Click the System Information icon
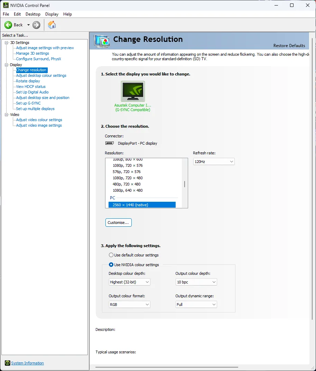 click(8, 363)
